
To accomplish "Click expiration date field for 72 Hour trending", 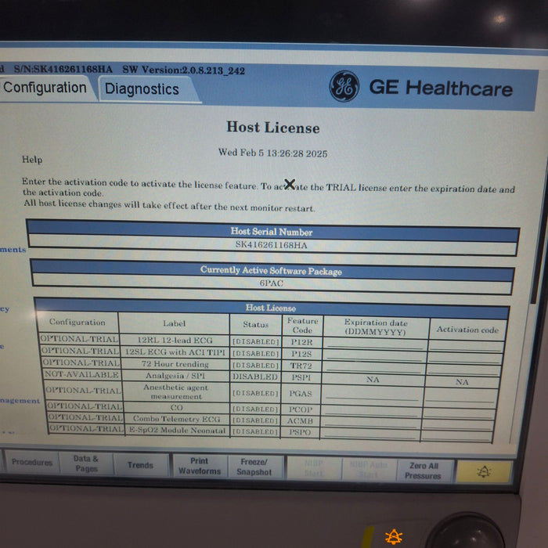I will click(373, 367).
